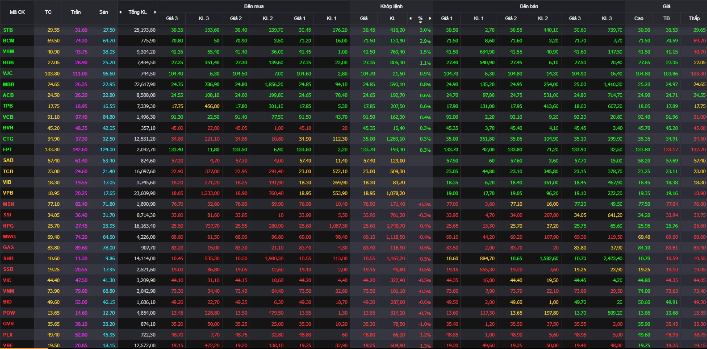This screenshot has height=349, width=707.
Task: Click FPT ceiling price 142.60
Action: coord(80,150)
